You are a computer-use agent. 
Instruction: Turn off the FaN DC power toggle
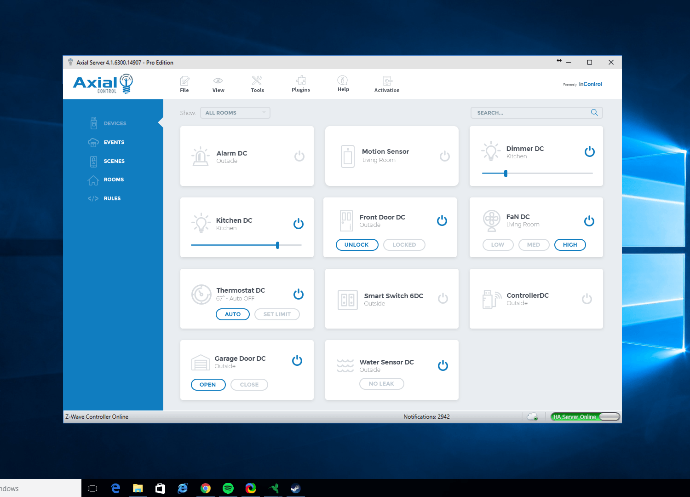coord(589,221)
